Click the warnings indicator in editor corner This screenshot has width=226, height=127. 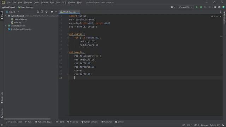pos(213,16)
